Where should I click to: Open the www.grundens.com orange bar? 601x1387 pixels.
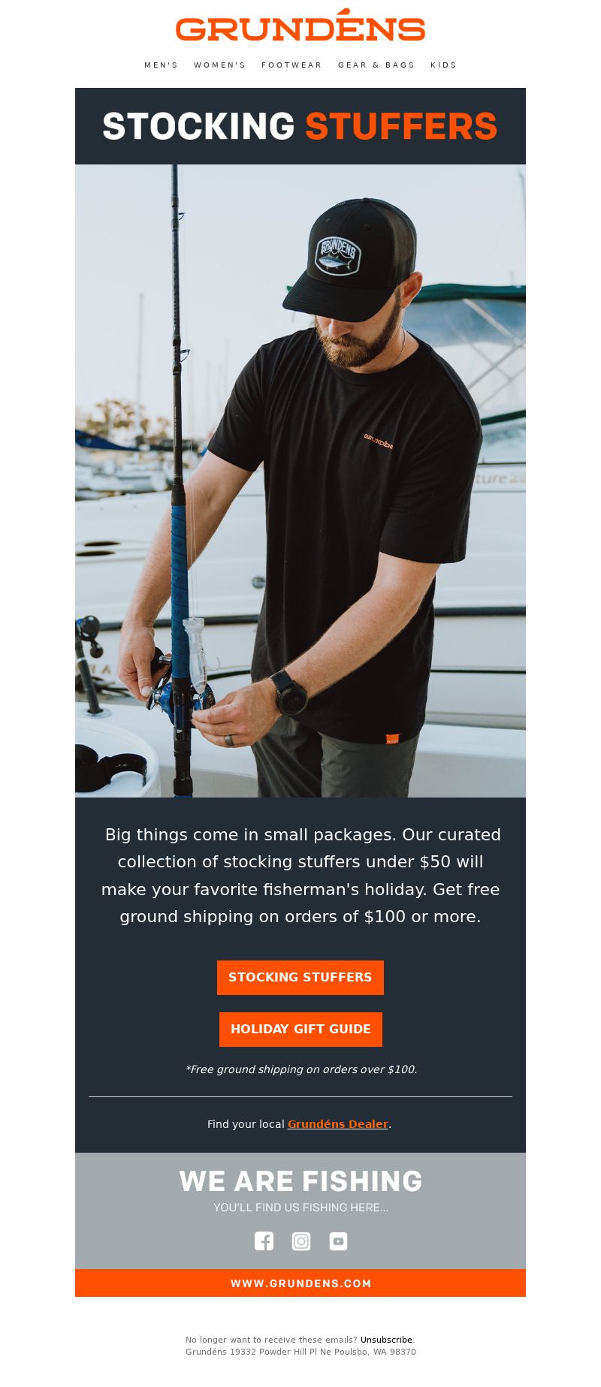[x=300, y=1283]
